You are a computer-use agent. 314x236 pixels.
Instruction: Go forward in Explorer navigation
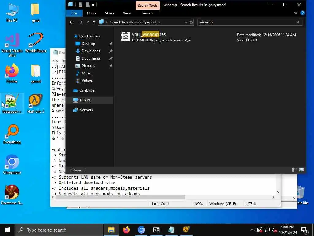(81, 22)
